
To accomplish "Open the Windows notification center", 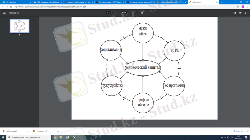I will click(246, 138).
